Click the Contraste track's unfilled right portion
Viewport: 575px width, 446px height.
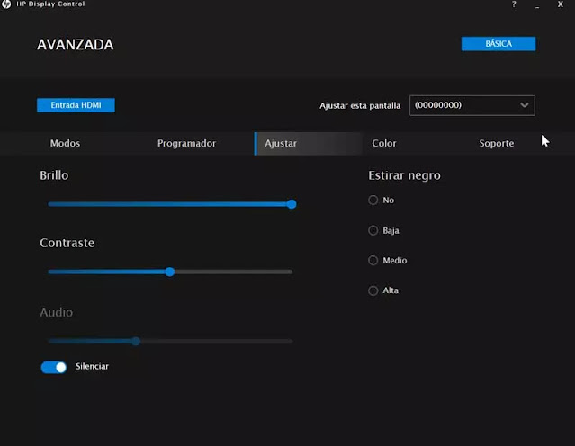click(x=234, y=272)
